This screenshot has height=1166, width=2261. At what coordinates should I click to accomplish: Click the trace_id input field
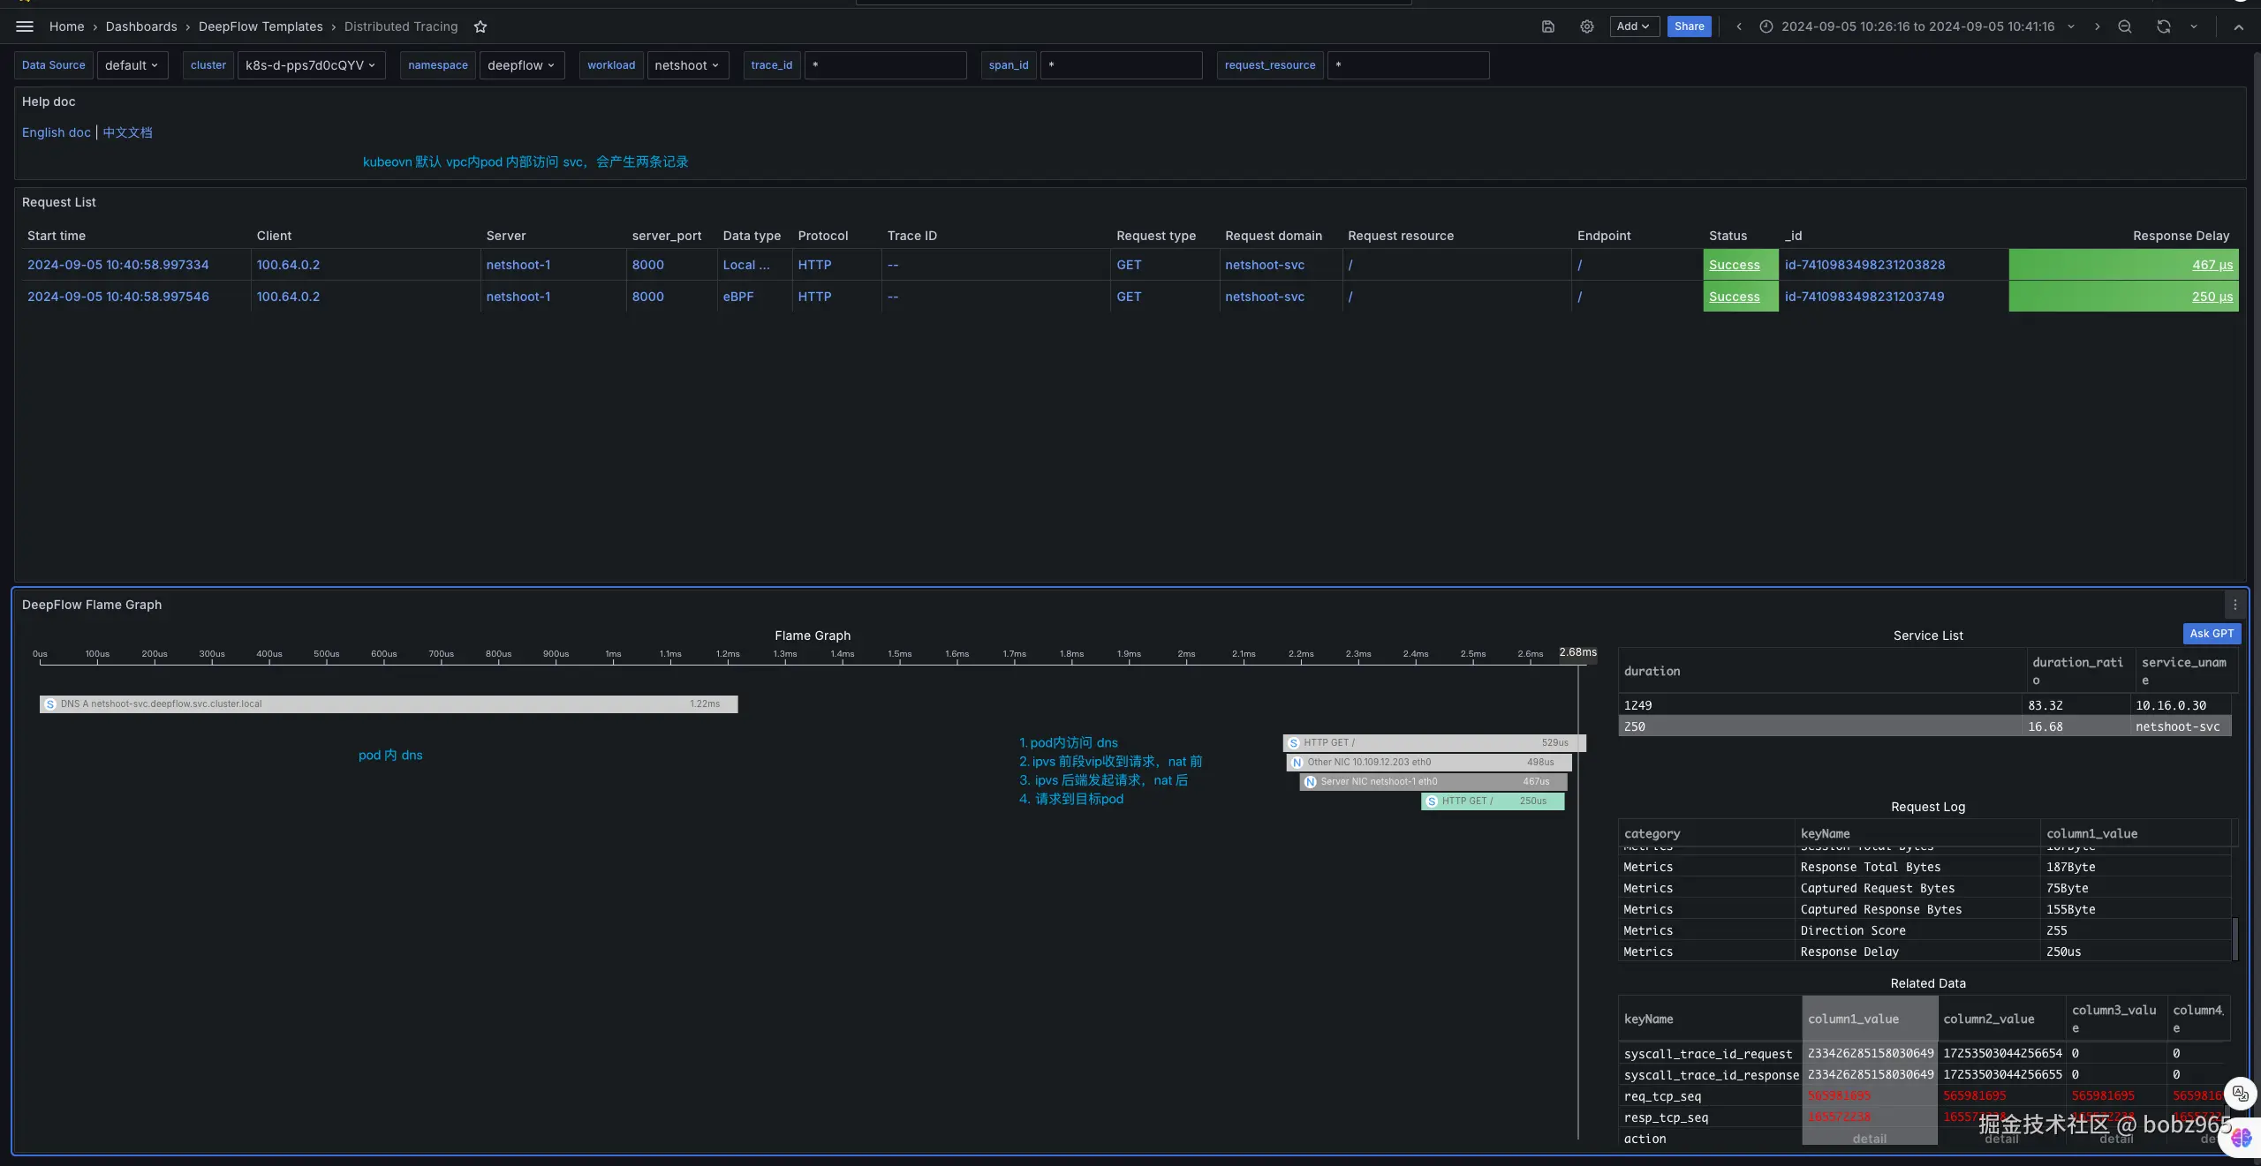click(x=886, y=65)
